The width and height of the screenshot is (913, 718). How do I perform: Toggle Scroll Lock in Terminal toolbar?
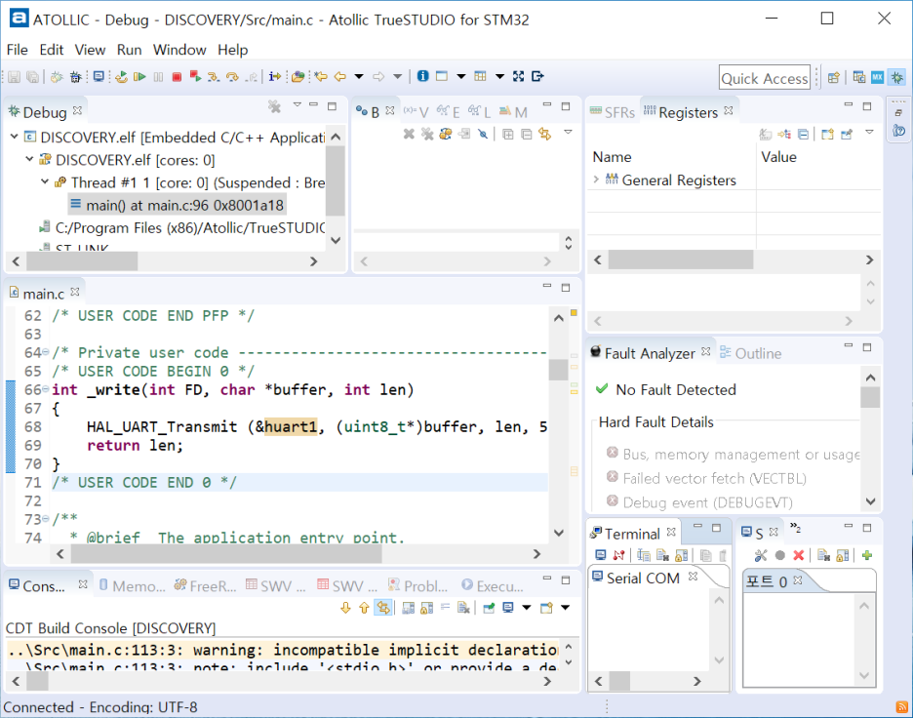click(681, 555)
